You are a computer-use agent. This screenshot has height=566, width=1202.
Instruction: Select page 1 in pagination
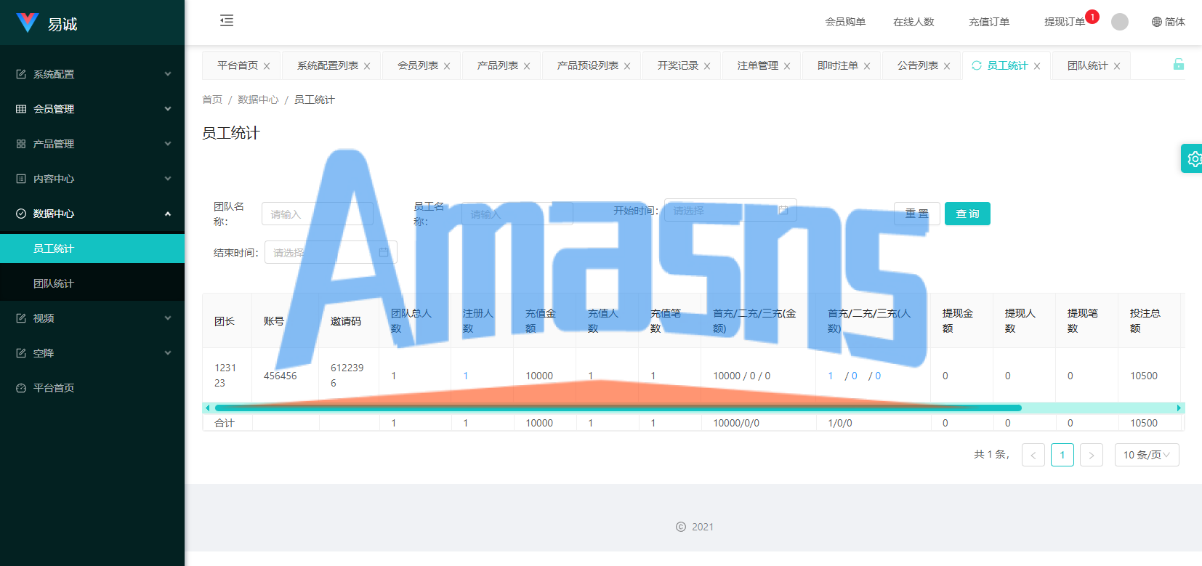(1062, 455)
